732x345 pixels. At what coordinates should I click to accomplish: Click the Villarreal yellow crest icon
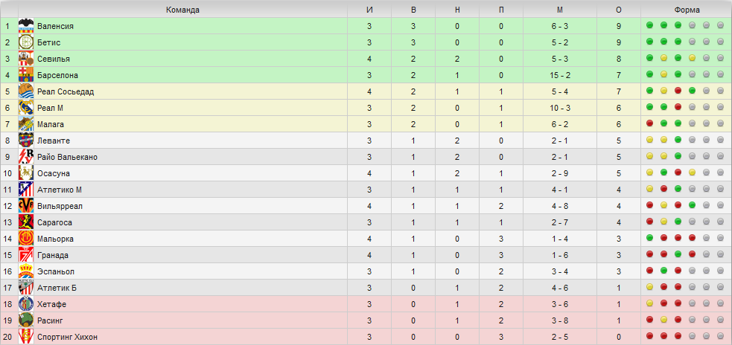pyautogui.click(x=26, y=206)
